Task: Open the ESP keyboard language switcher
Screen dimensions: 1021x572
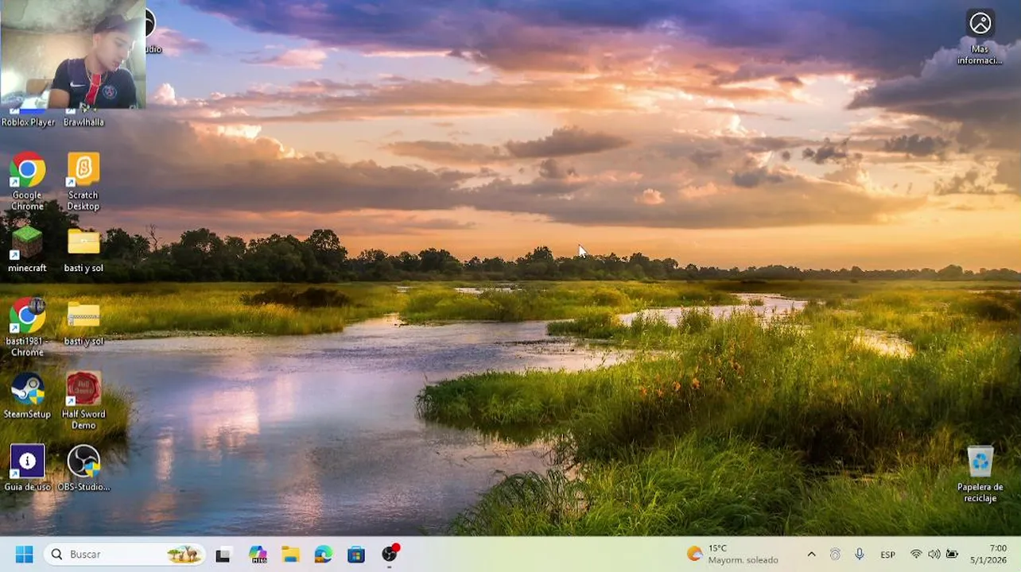Action: 887,555
